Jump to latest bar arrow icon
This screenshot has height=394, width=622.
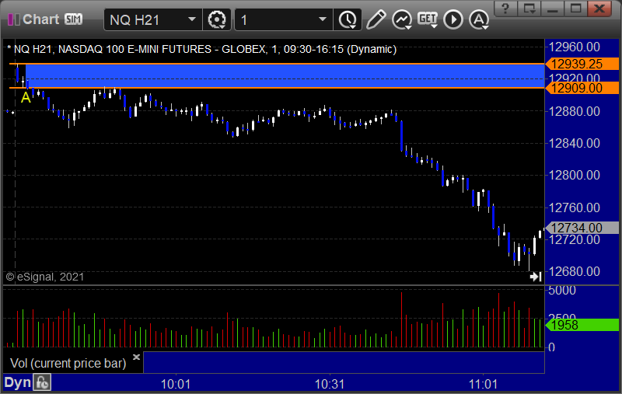tap(536, 277)
